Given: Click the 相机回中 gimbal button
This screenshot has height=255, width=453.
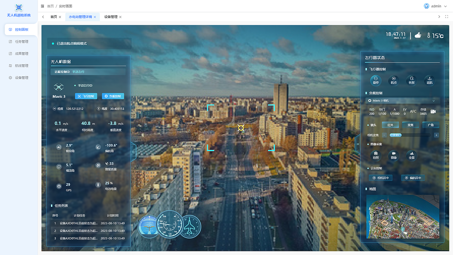Looking at the screenshot, I should point(381,178).
